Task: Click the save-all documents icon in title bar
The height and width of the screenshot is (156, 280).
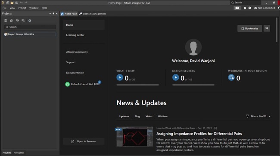Action: pos(7,3)
